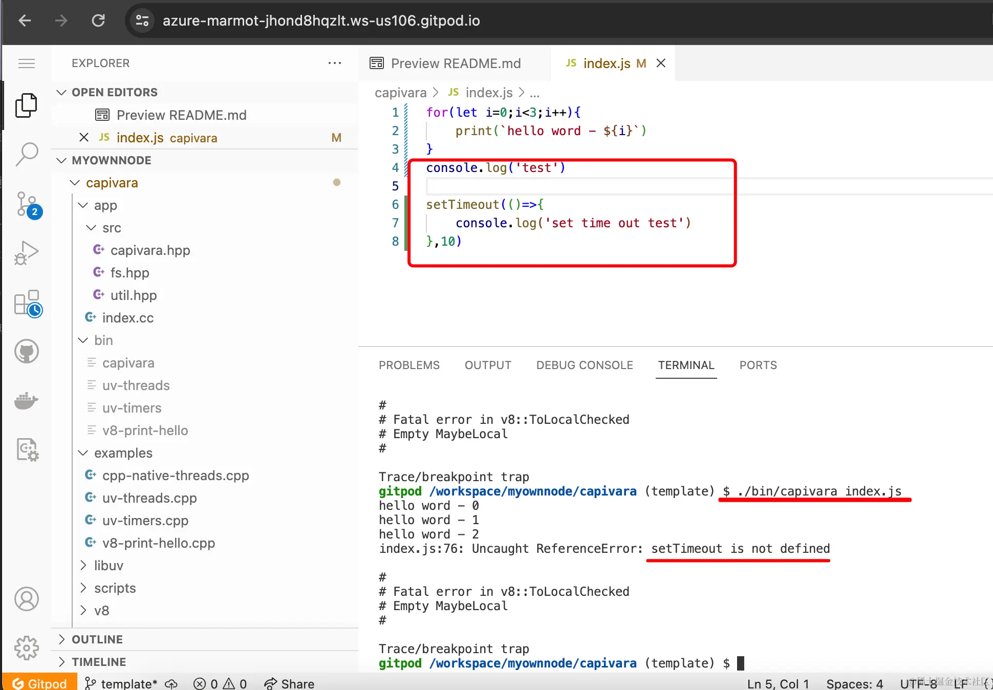Open the Search magnifier in activity bar
The image size is (993, 690).
[26, 154]
